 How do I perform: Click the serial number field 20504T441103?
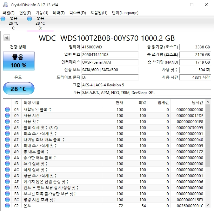[110, 55]
